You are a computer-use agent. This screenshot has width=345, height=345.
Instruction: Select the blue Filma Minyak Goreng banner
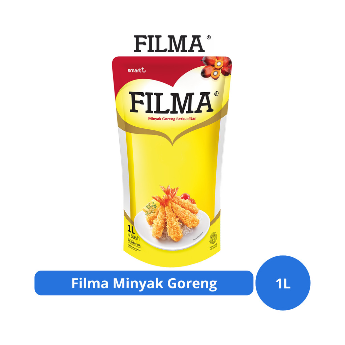(144, 283)
